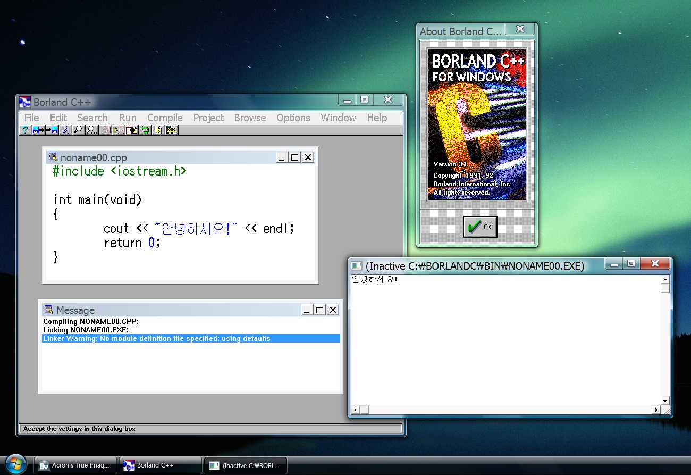Click the Search magnifier toolbar icon
This screenshot has width=691, height=475.
pos(78,130)
